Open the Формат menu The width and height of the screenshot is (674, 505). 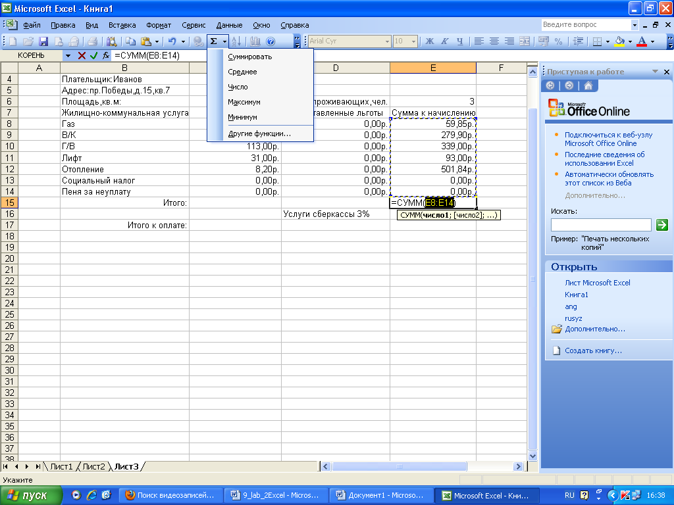point(159,25)
